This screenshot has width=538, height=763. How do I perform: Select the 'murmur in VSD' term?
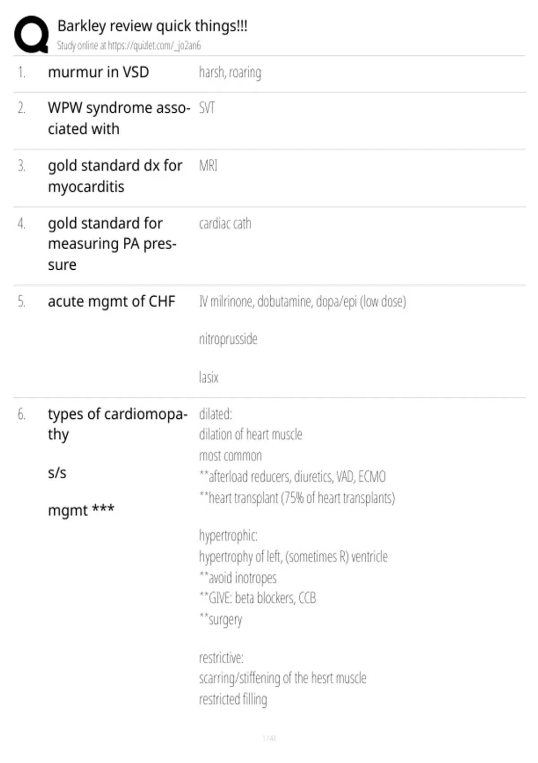click(x=98, y=72)
